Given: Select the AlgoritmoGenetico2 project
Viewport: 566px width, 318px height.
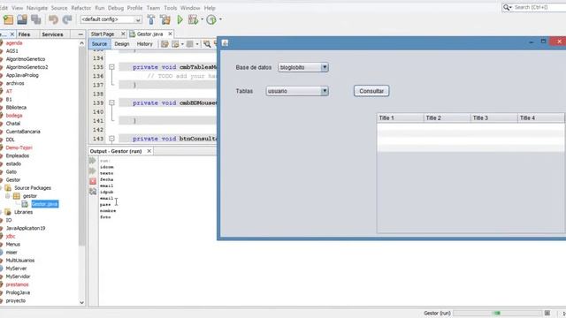Looking at the screenshot, I should tap(27, 67).
